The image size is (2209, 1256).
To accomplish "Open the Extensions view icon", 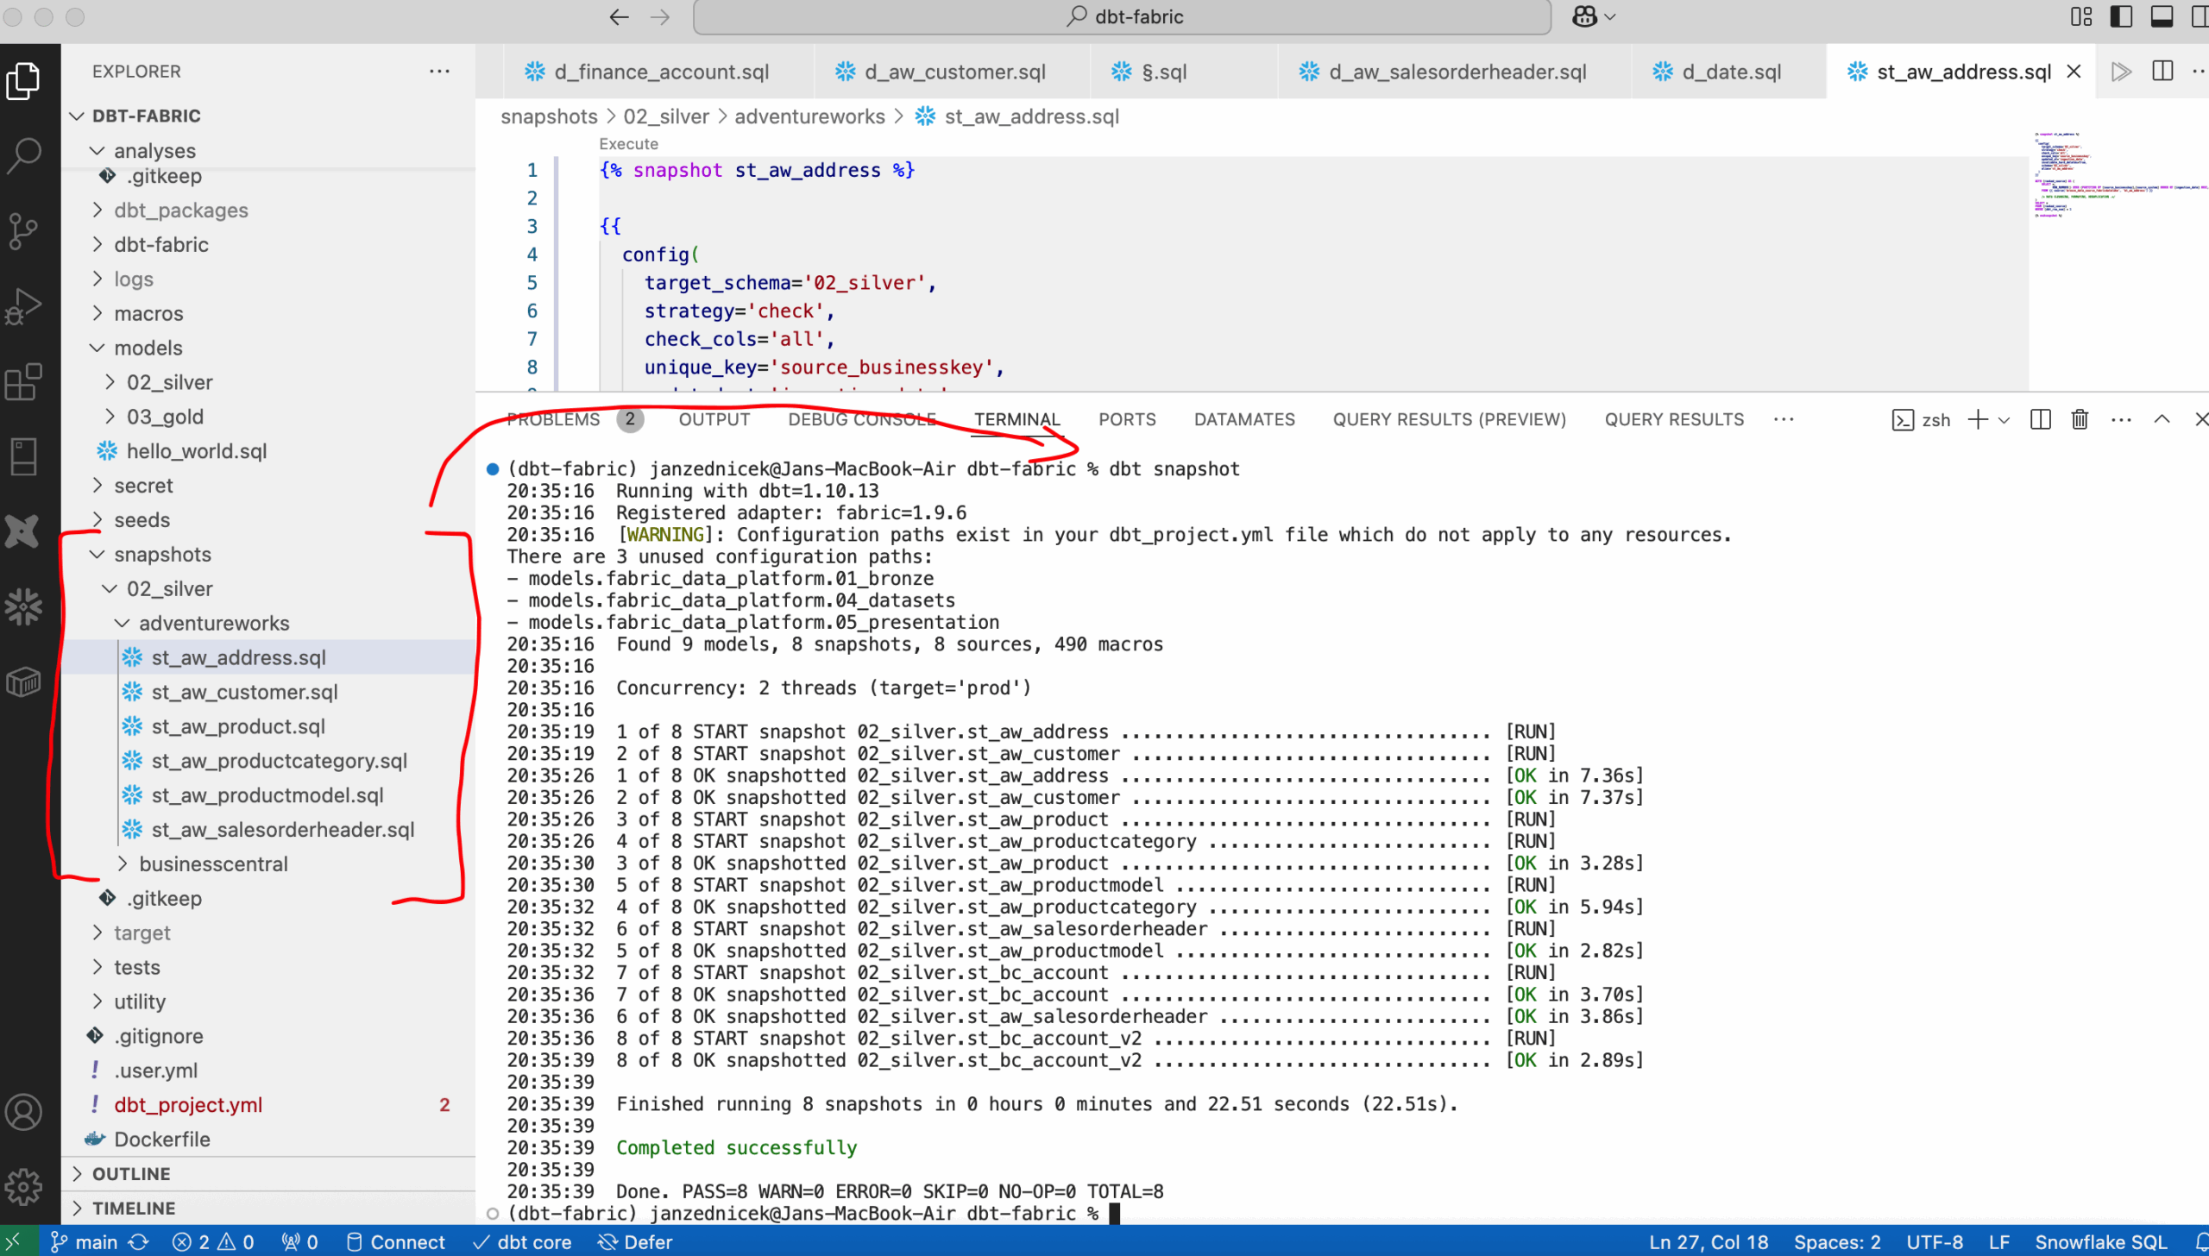I will (23, 381).
